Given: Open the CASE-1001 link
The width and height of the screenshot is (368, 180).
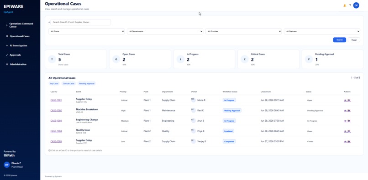Looking at the screenshot, I should [x=56, y=100].
